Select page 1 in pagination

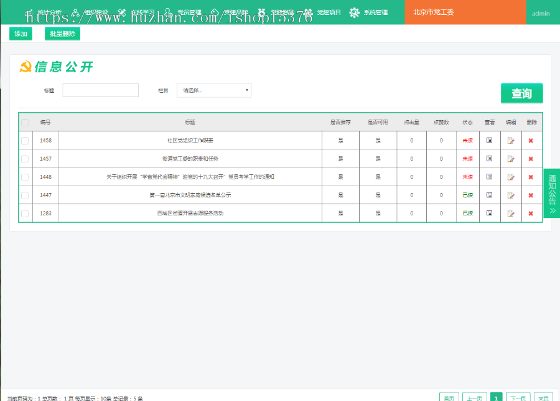click(x=497, y=397)
